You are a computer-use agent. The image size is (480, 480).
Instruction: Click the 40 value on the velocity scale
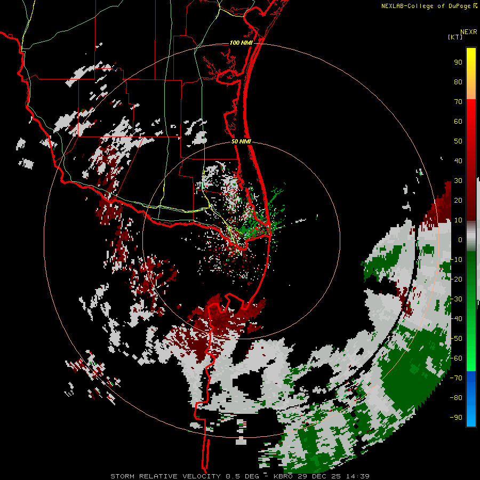pyautogui.click(x=458, y=161)
